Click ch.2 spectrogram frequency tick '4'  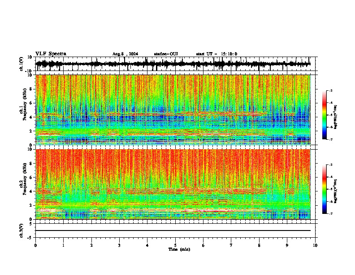pyautogui.click(x=31, y=191)
